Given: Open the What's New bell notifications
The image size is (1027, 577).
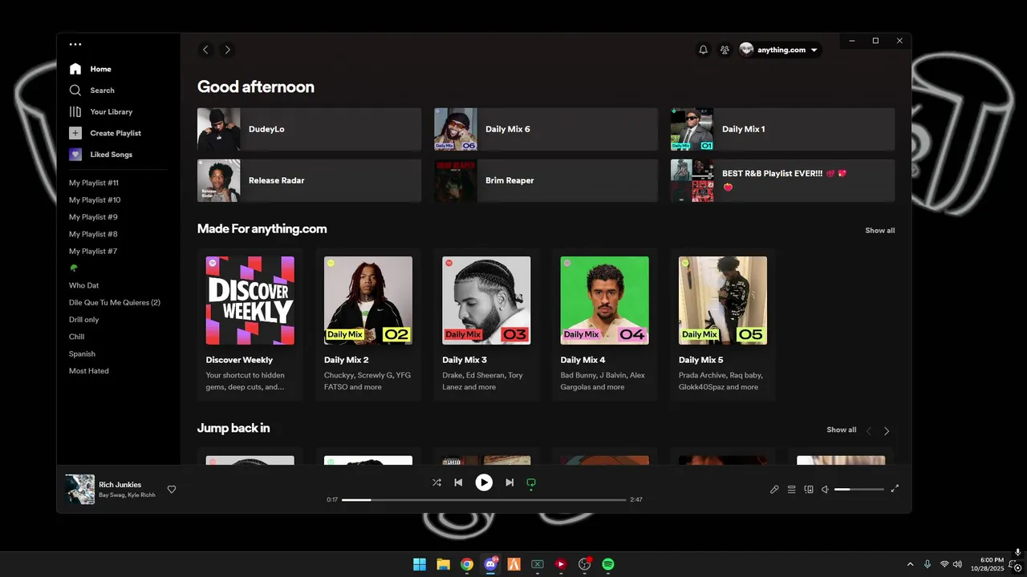Looking at the screenshot, I should click(x=704, y=50).
